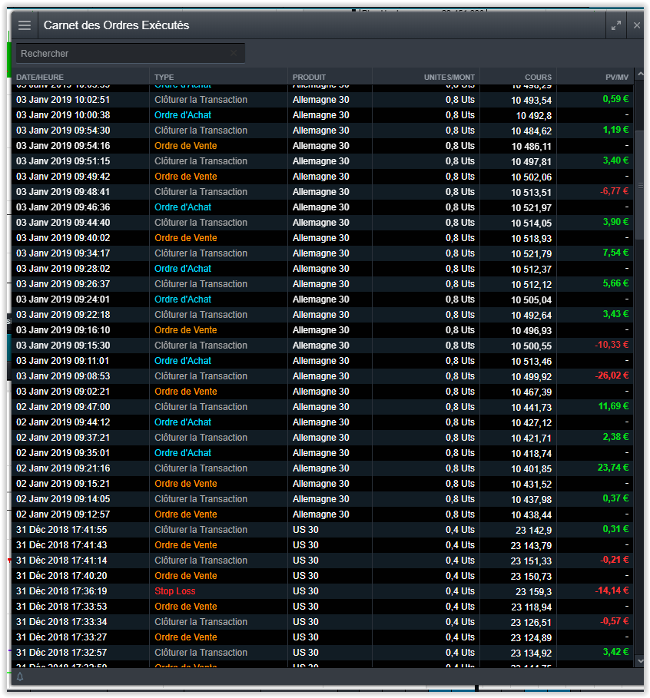Sort by the PV/MV profit column header

[616, 77]
